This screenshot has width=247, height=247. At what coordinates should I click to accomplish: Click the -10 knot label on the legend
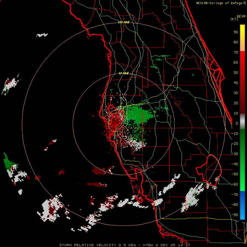[235, 134]
